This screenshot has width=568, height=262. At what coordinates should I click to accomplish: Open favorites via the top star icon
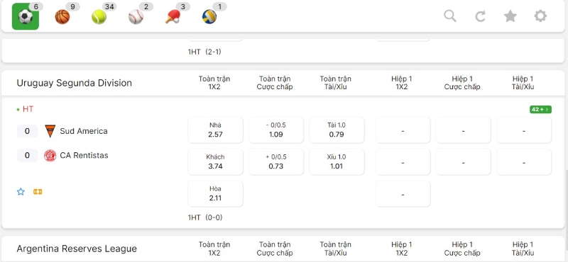pos(510,16)
